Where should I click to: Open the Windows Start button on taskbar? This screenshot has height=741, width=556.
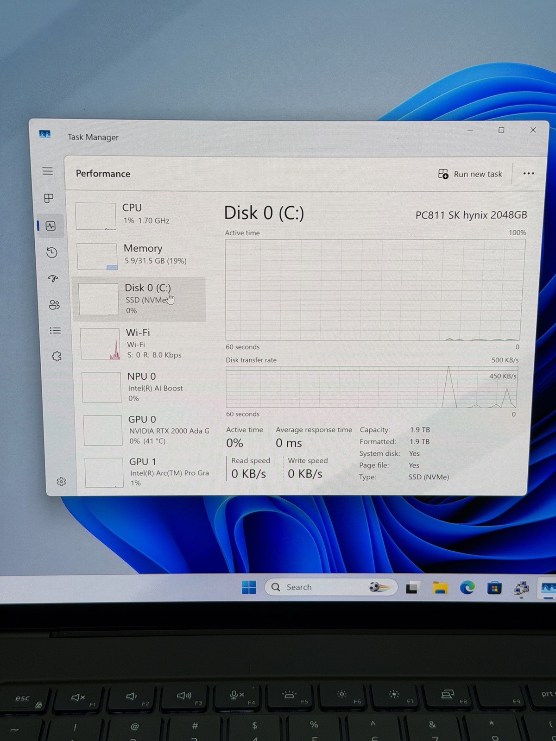[x=249, y=587]
